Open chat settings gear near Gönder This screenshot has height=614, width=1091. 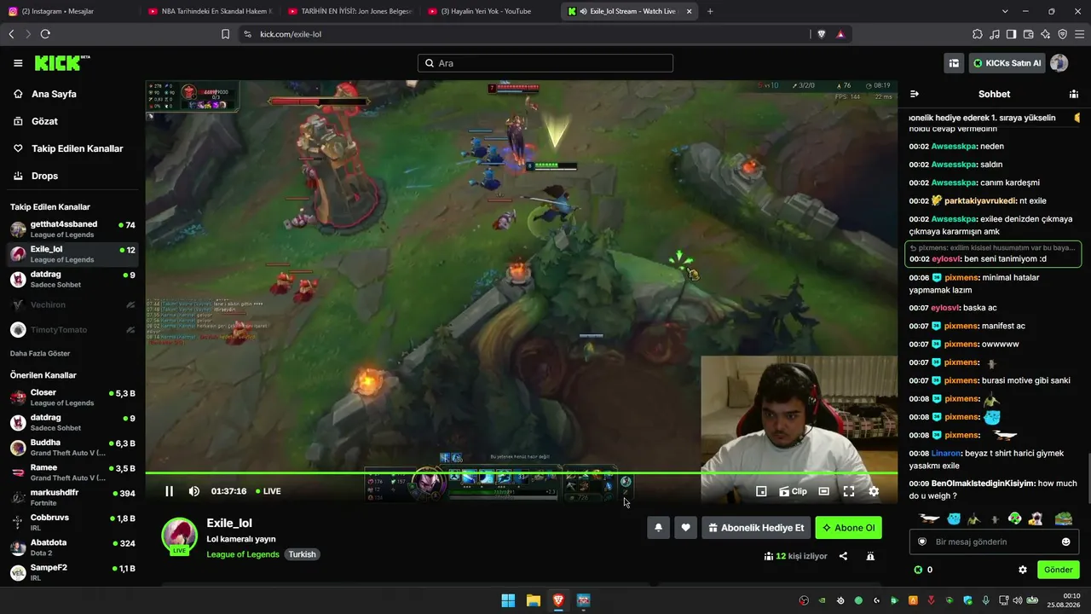1023,570
